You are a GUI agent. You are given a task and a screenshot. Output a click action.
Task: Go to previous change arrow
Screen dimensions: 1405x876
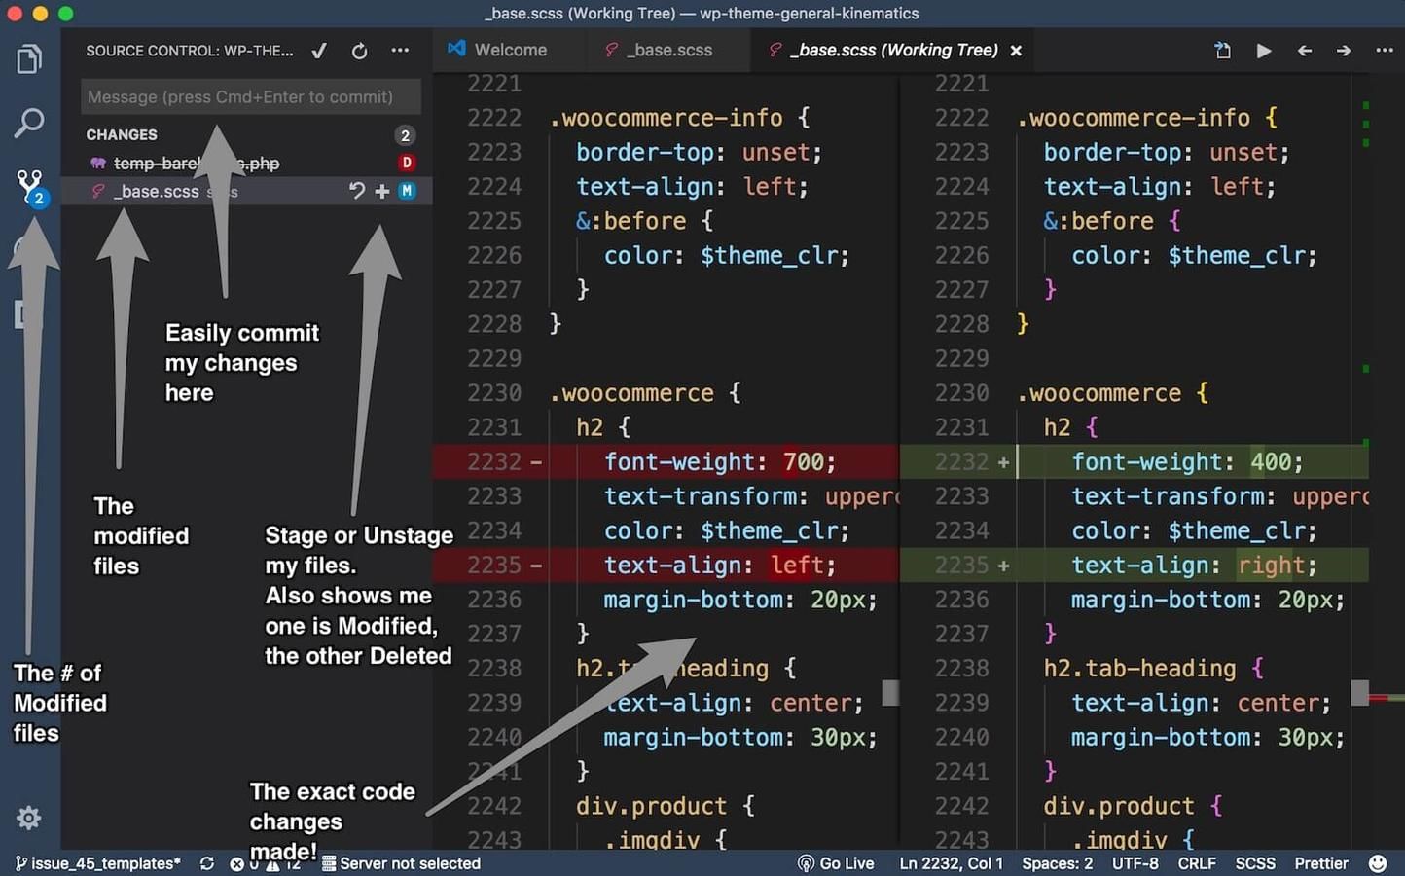pyautogui.click(x=1305, y=51)
